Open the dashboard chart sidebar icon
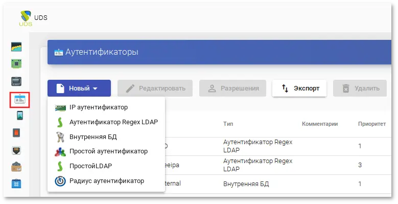 16,47
